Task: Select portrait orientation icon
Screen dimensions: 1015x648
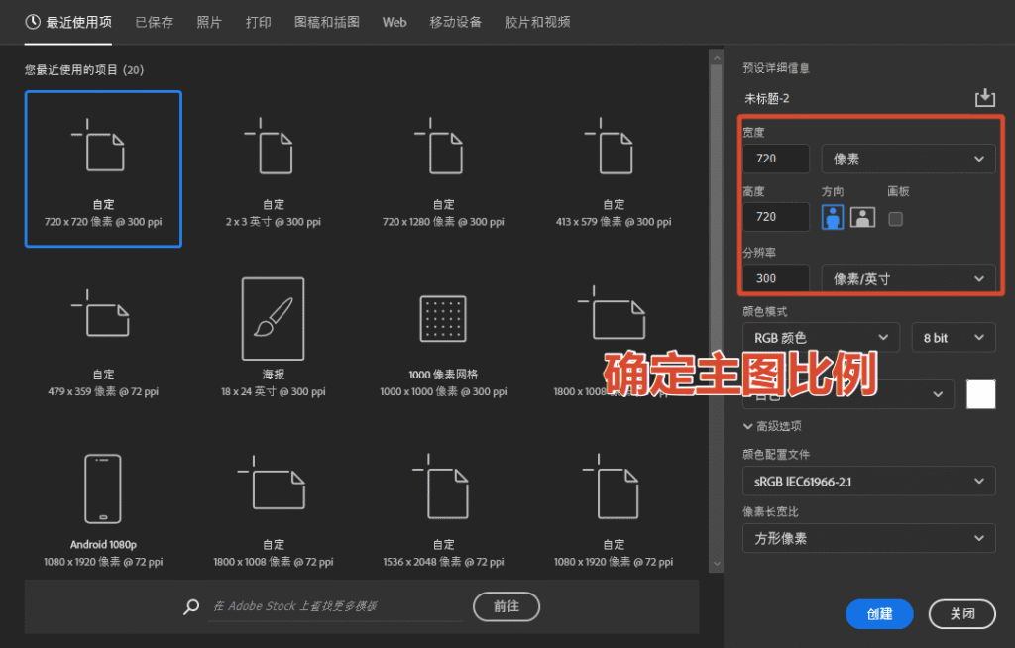Action: coord(833,218)
